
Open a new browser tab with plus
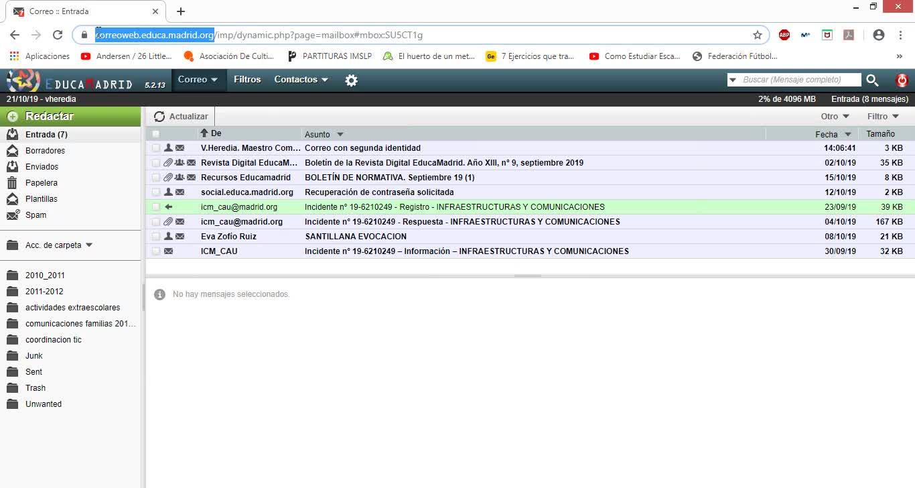pyautogui.click(x=181, y=11)
